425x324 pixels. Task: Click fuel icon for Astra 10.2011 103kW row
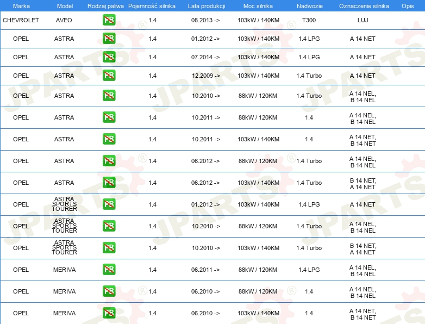coord(109,139)
